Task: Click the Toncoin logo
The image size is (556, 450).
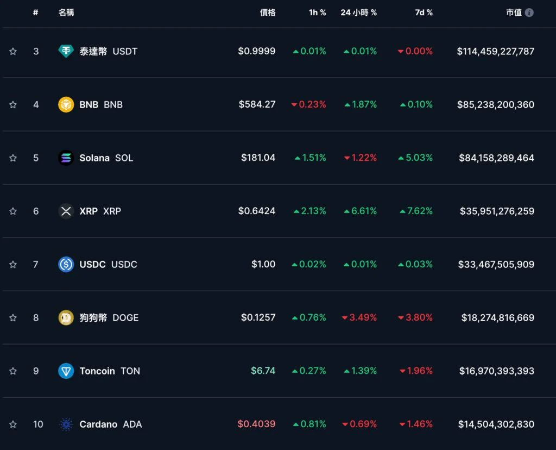Action: click(66, 371)
